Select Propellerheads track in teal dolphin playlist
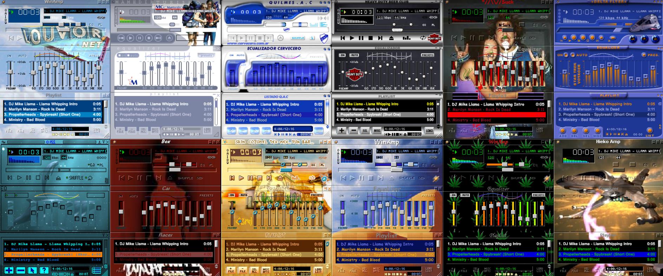The width and height of the screenshot is (663, 276). coord(52,255)
